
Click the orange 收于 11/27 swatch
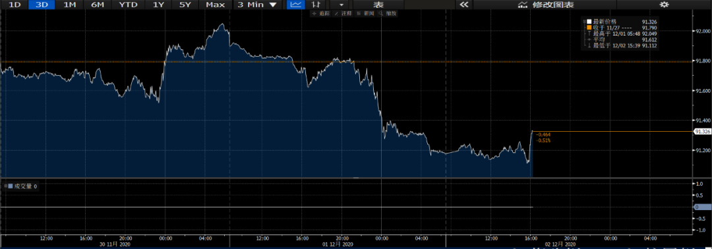589,27
